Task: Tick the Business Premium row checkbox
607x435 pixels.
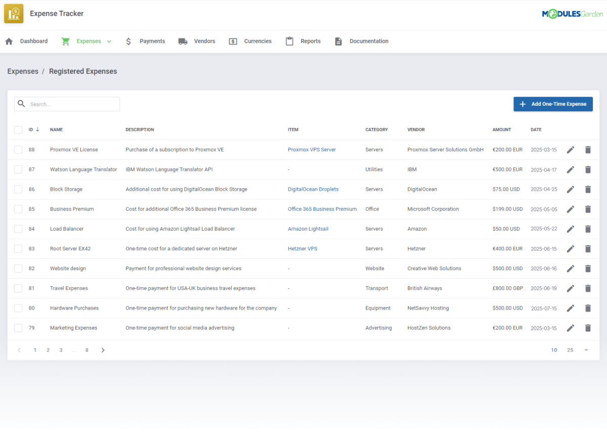Action: pyautogui.click(x=18, y=209)
